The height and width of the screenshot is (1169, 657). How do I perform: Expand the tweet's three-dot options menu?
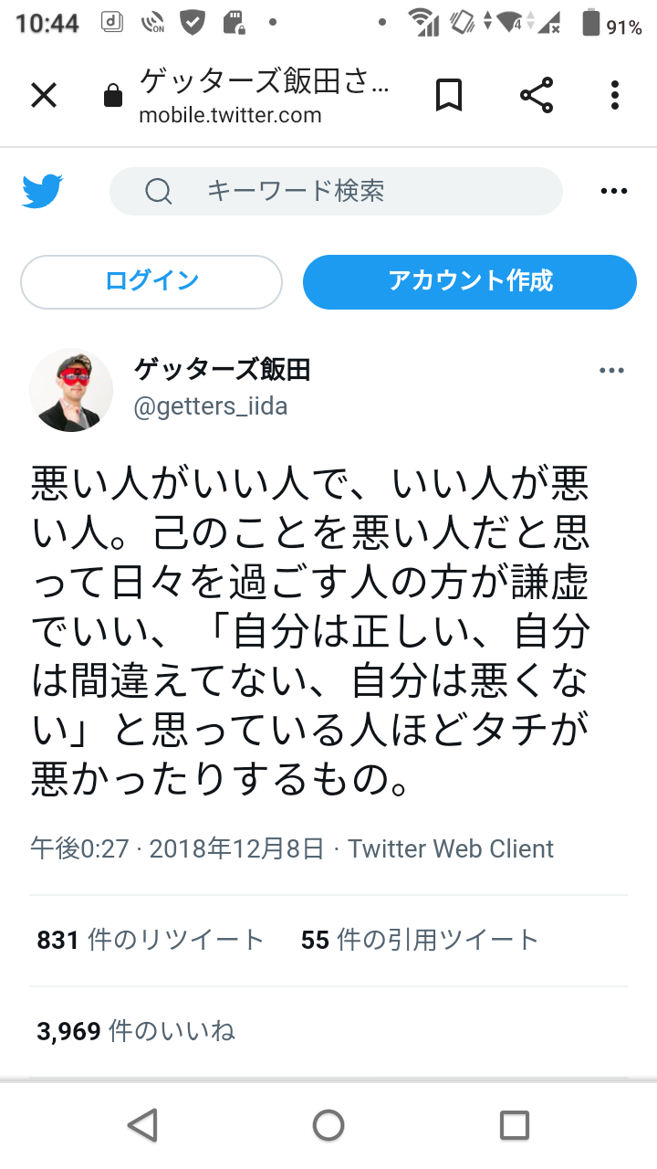611,371
